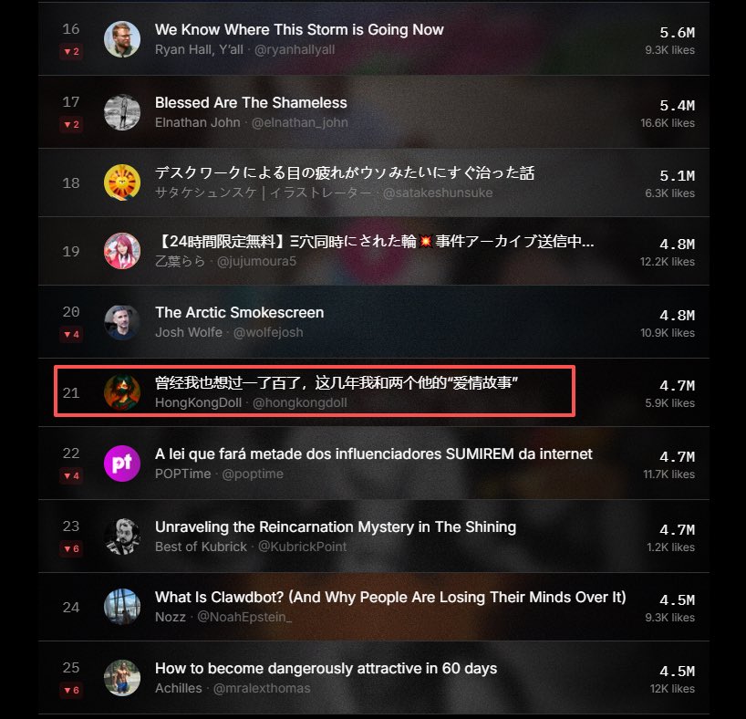Click the 5.6M views count on row 16
This screenshot has width=746, height=719.
(677, 32)
